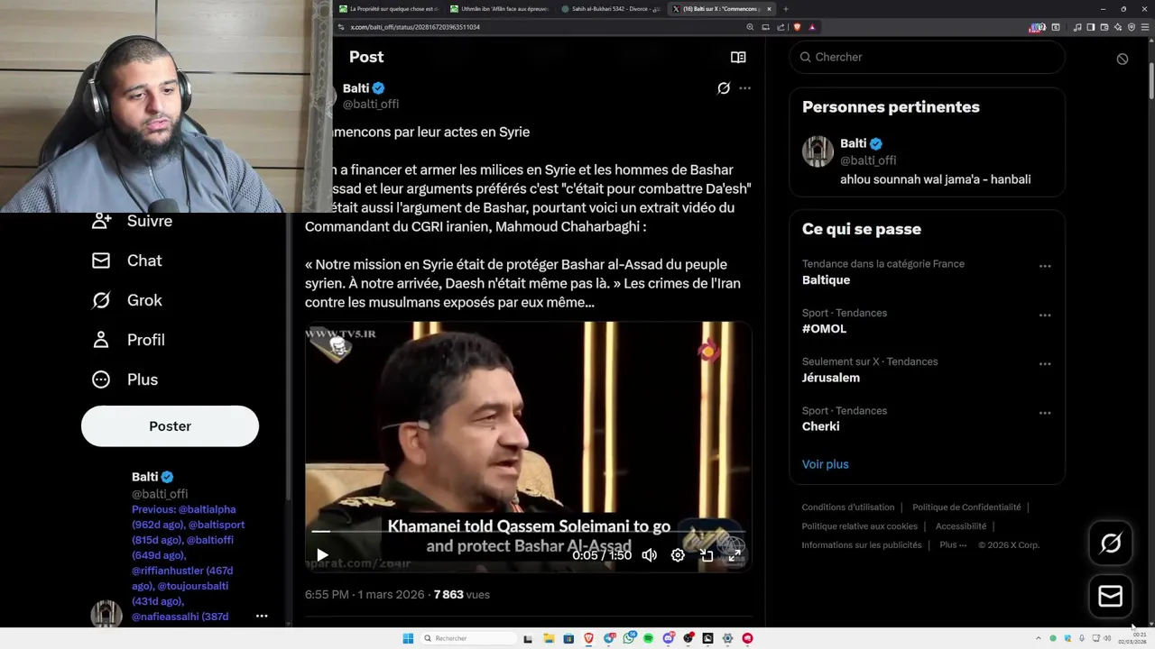Switch to La Propriété sur quelque chose tab
Screen dimensions: 1155x649
[390, 9]
